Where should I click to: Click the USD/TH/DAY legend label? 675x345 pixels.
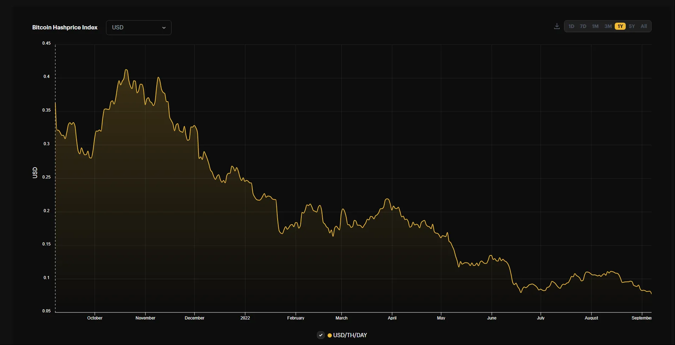click(350, 335)
